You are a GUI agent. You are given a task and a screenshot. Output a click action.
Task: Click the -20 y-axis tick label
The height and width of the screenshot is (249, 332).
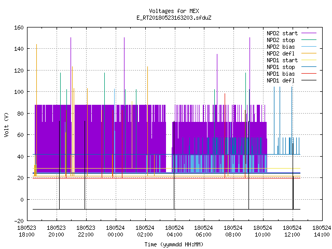(19, 221)
